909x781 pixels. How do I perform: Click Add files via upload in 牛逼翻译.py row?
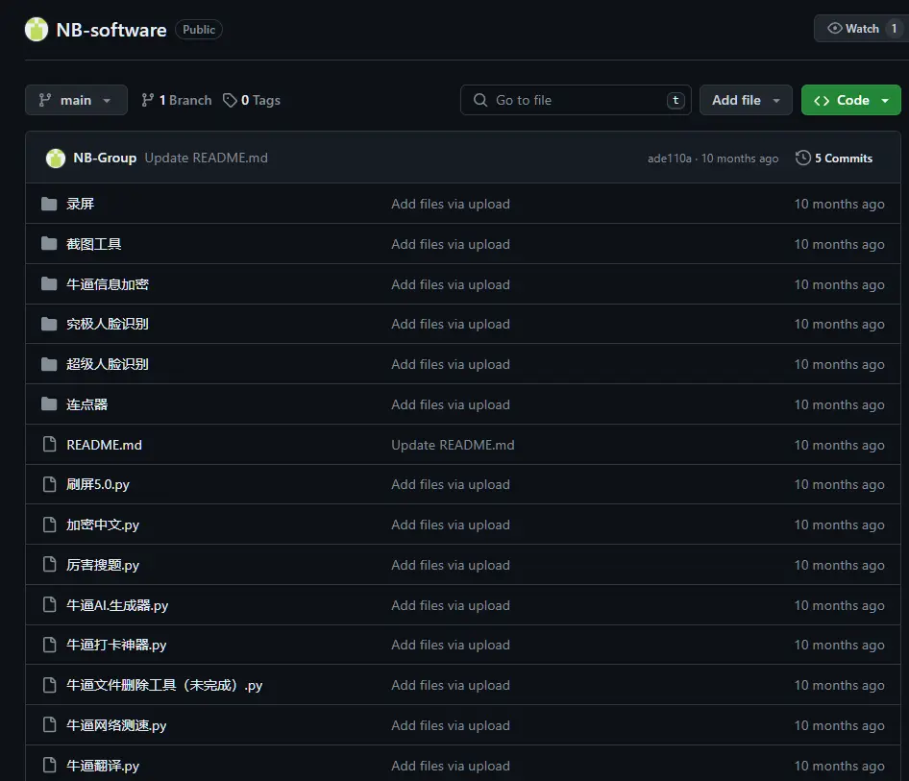pyautogui.click(x=451, y=766)
